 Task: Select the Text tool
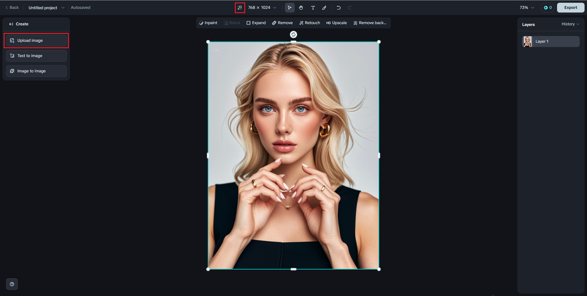(313, 8)
